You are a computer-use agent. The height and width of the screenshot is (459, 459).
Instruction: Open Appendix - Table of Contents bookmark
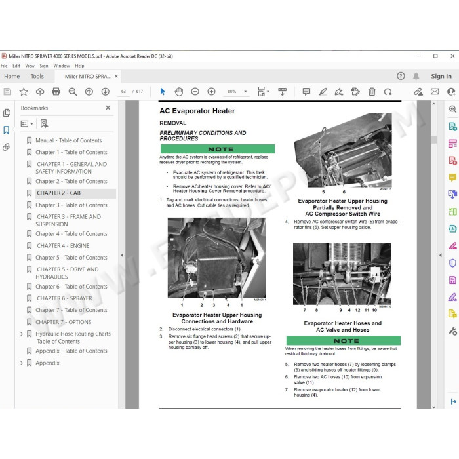tap(71, 351)
